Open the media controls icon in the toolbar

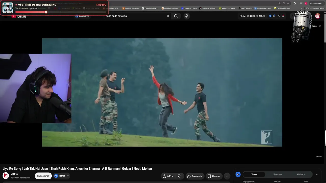click(301, 3)
